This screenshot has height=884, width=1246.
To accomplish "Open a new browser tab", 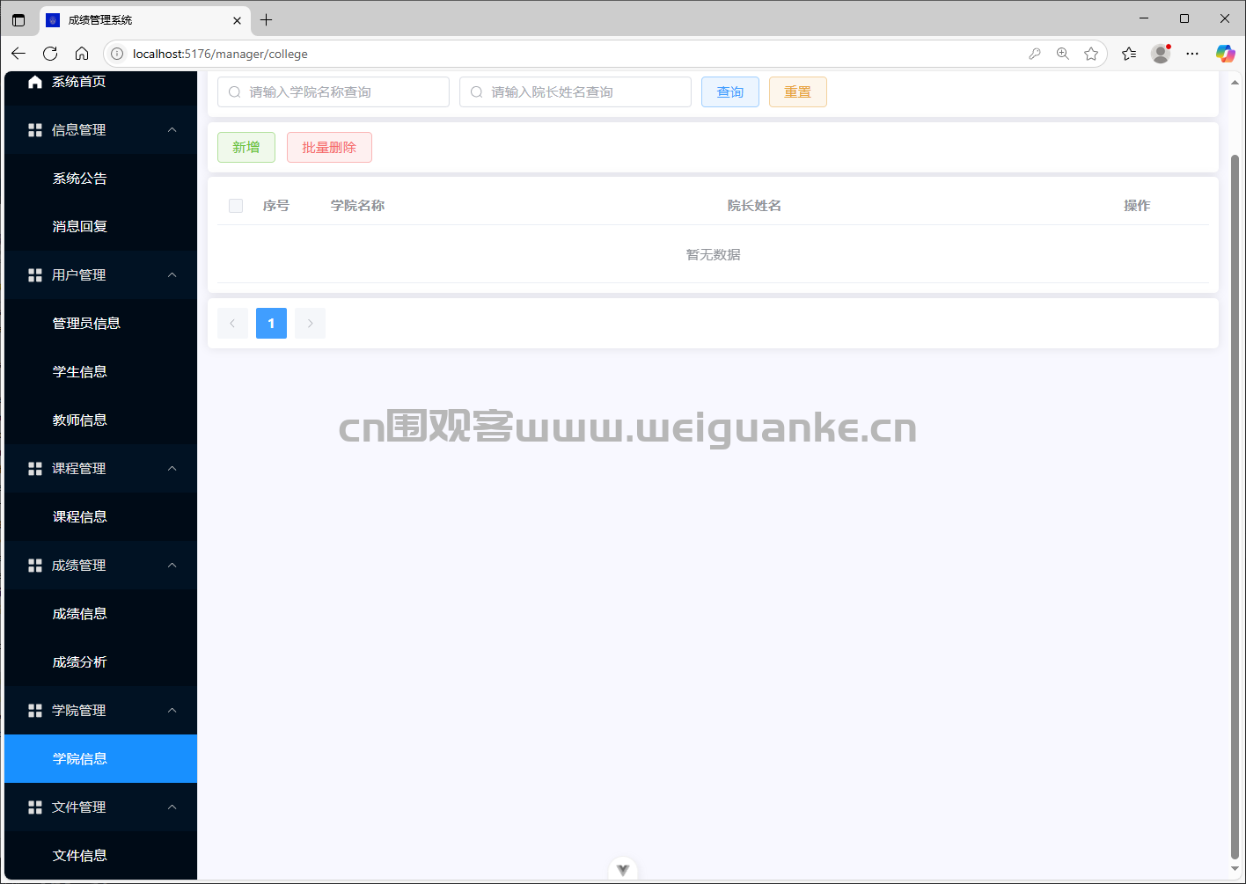I will (x=267, y=19).
